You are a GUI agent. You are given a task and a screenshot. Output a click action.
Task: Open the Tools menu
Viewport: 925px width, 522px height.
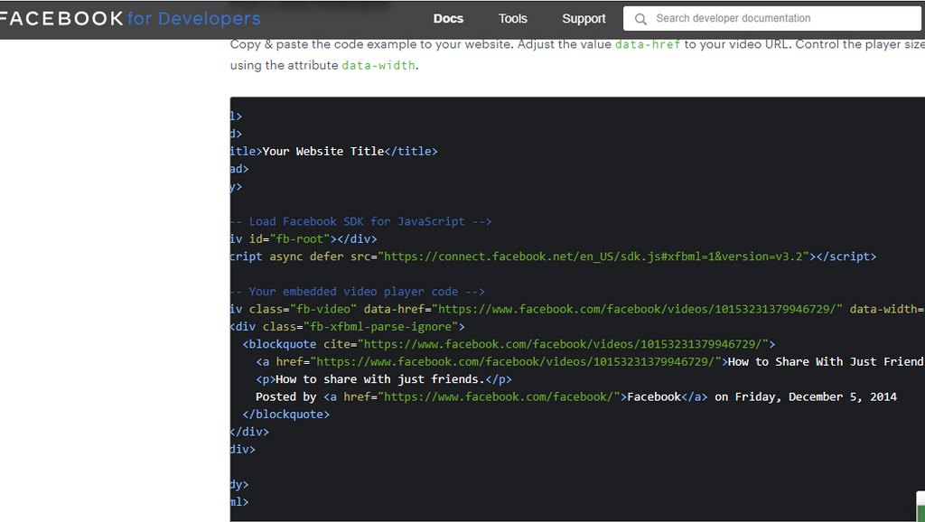coord(513,19)
